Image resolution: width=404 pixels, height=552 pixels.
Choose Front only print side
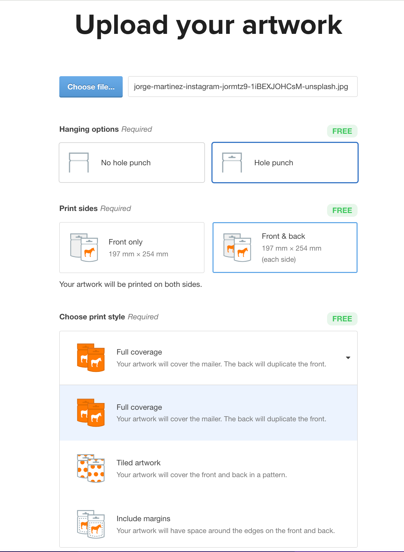click(132, 248)
